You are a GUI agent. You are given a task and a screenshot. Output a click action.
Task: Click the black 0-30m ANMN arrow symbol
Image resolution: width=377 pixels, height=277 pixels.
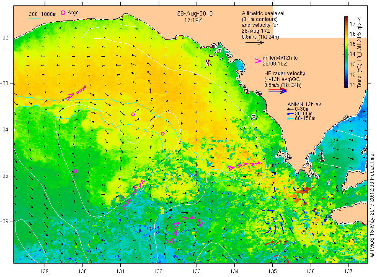[x=290, y=109]
